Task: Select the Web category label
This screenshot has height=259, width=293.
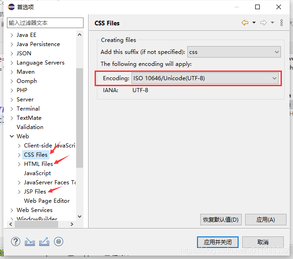Action: (23, 136)
